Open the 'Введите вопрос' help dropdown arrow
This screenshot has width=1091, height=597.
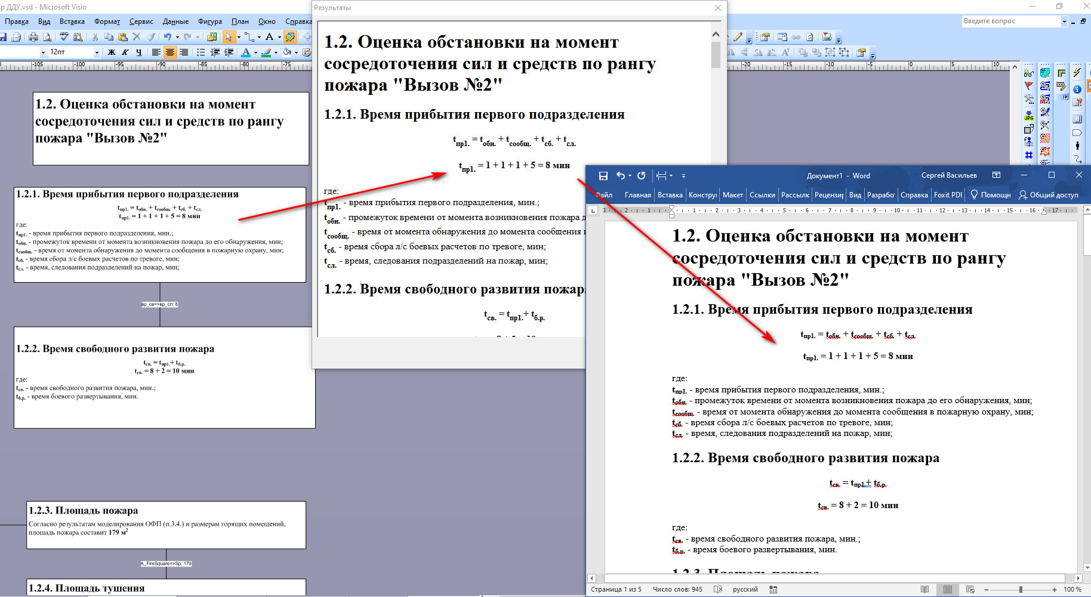[1064, 21]
